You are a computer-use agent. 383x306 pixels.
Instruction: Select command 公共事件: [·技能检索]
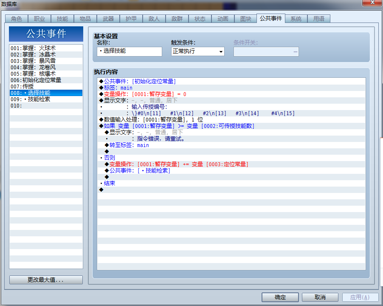(231, 170)
